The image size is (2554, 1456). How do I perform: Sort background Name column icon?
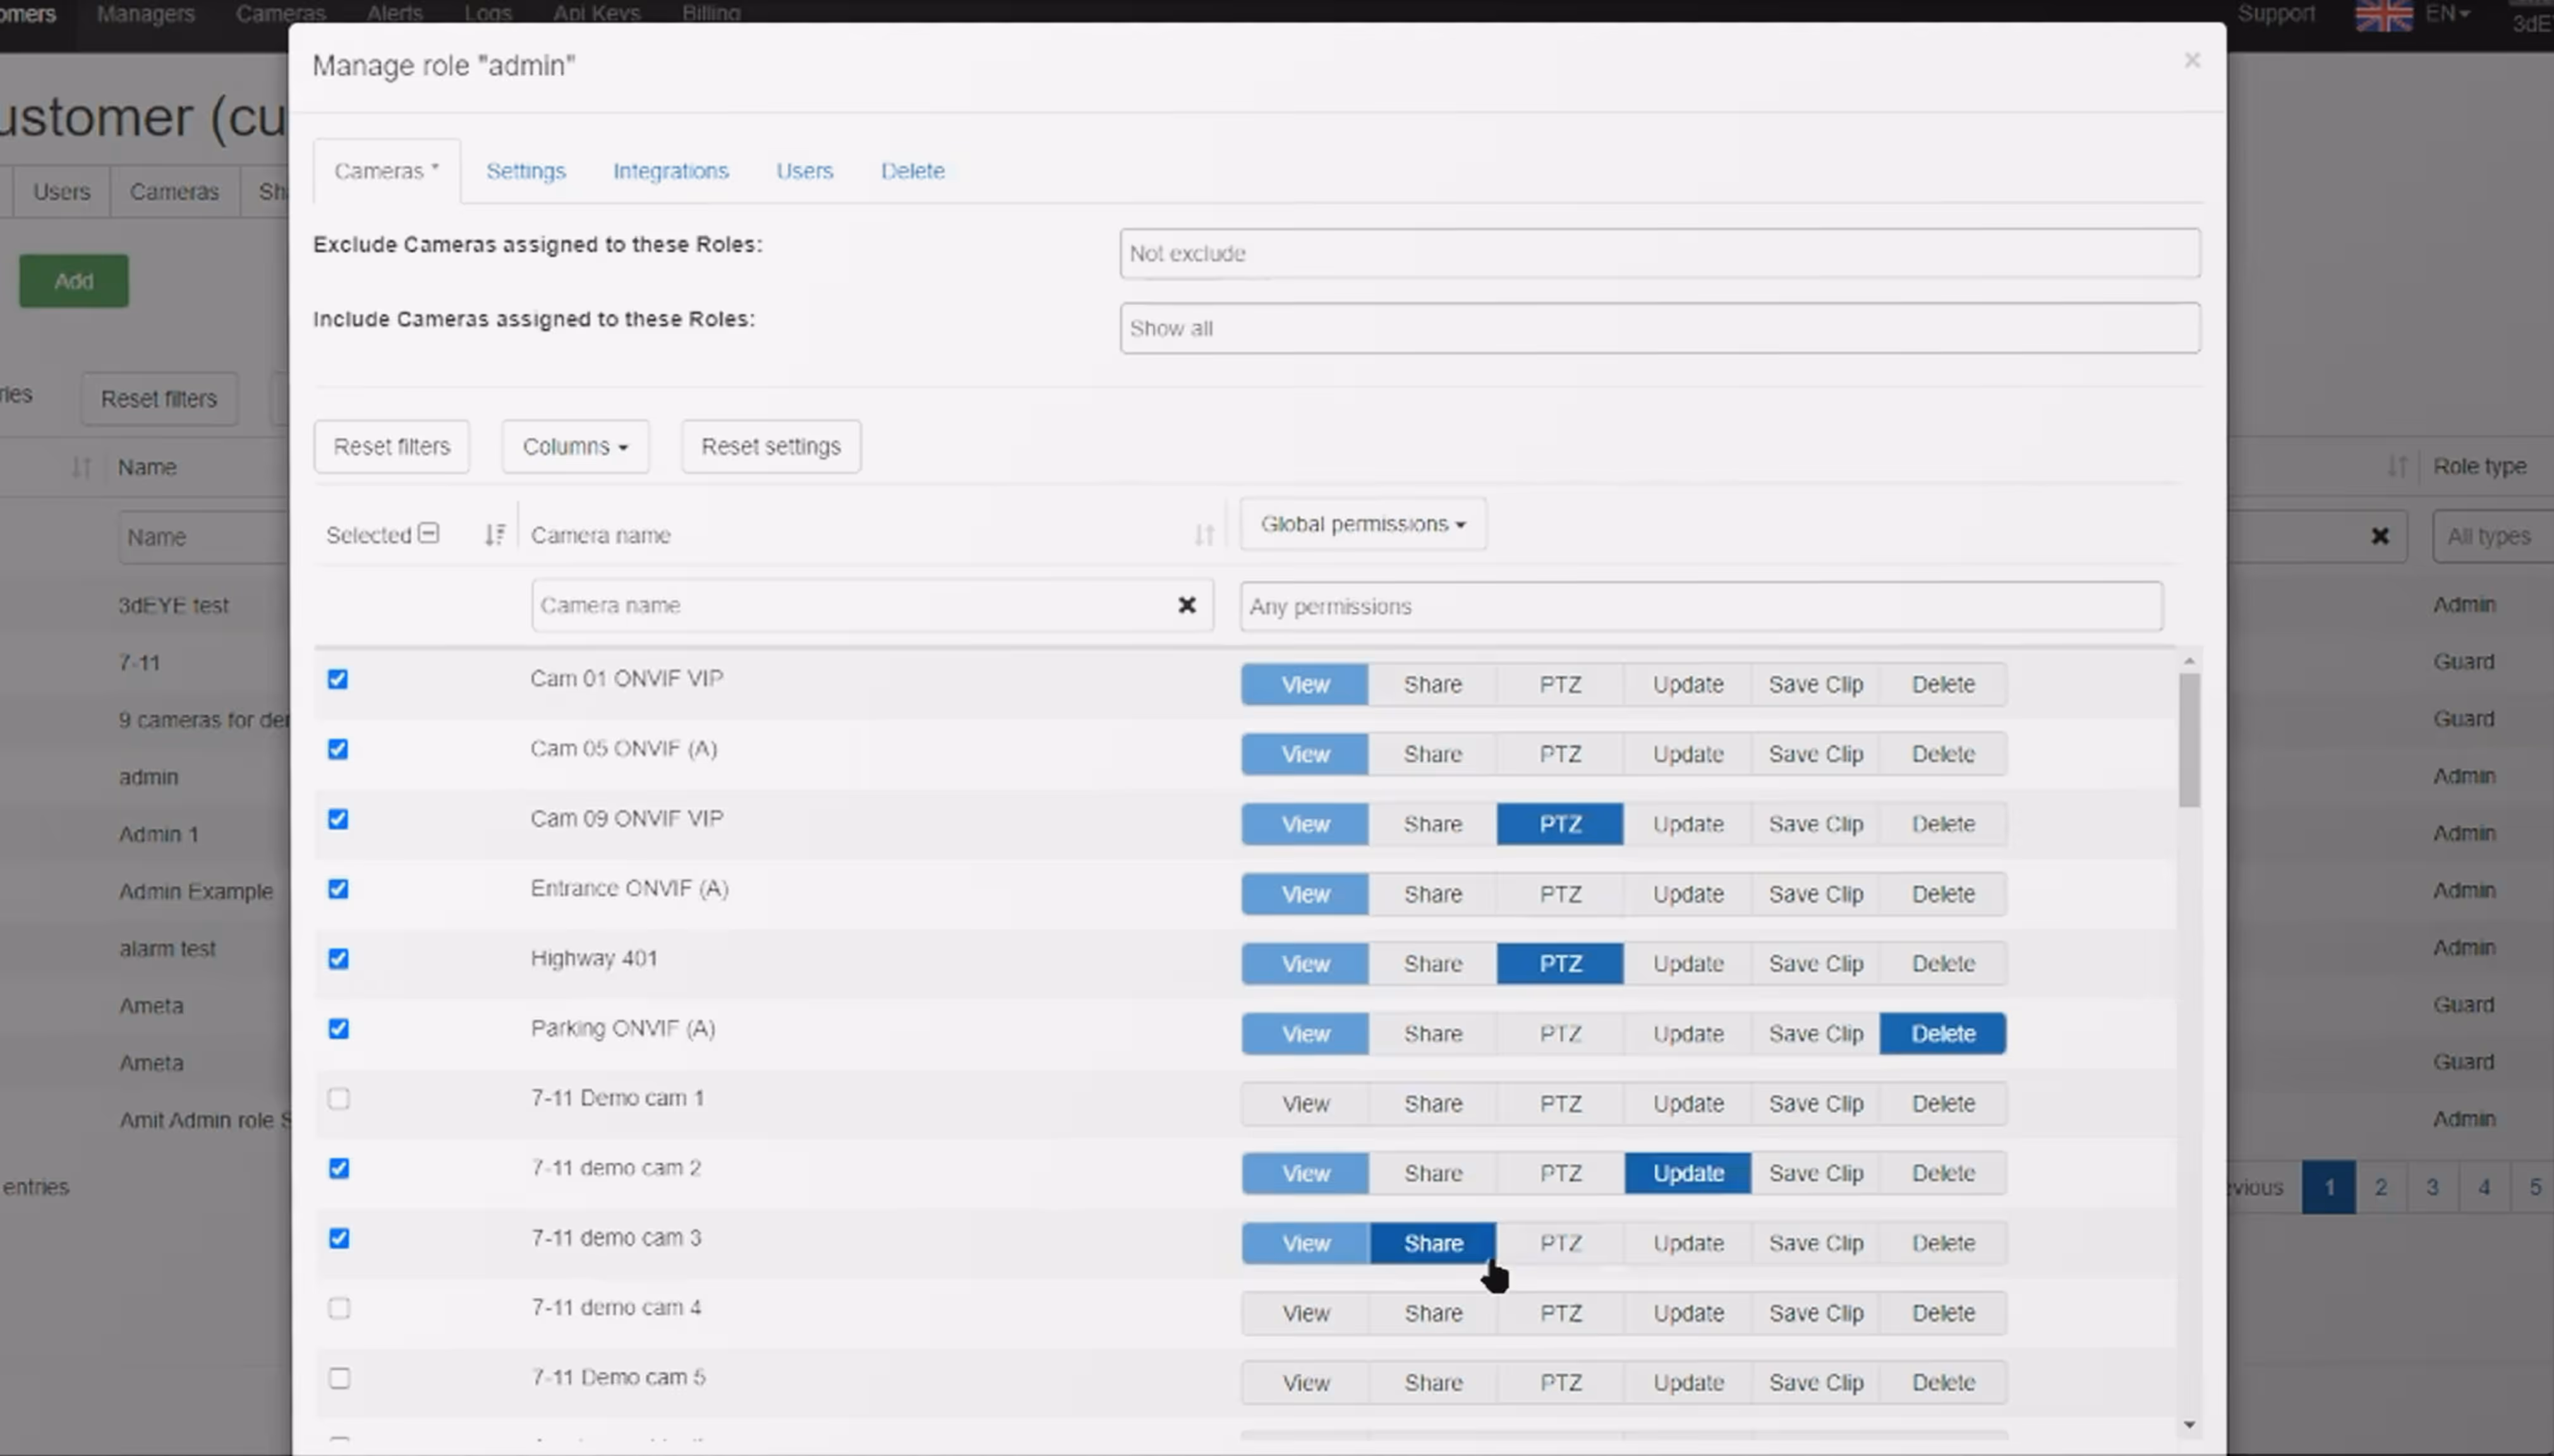pyautogui.click(x=81, y=467)
